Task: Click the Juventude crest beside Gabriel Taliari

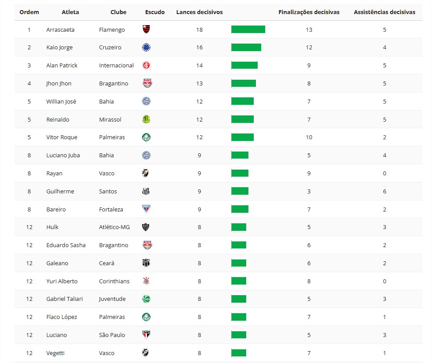Action: pos(146,299)
